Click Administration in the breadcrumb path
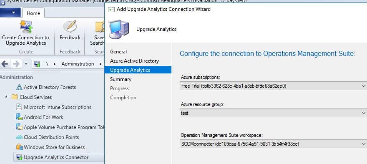367x164 pixels. pos(78,64)
